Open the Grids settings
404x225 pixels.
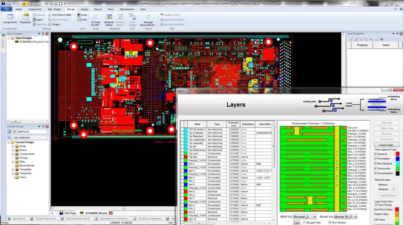coord(82,15)
